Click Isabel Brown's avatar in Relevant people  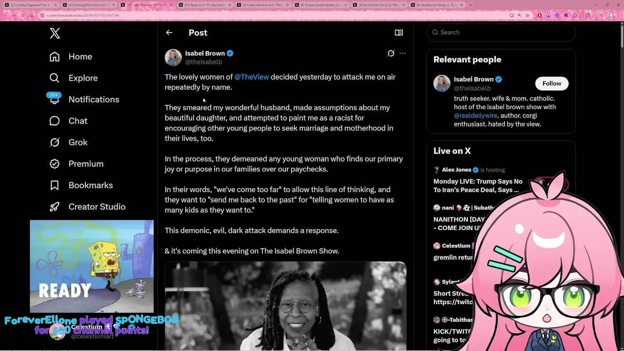(x=442, y=83)
